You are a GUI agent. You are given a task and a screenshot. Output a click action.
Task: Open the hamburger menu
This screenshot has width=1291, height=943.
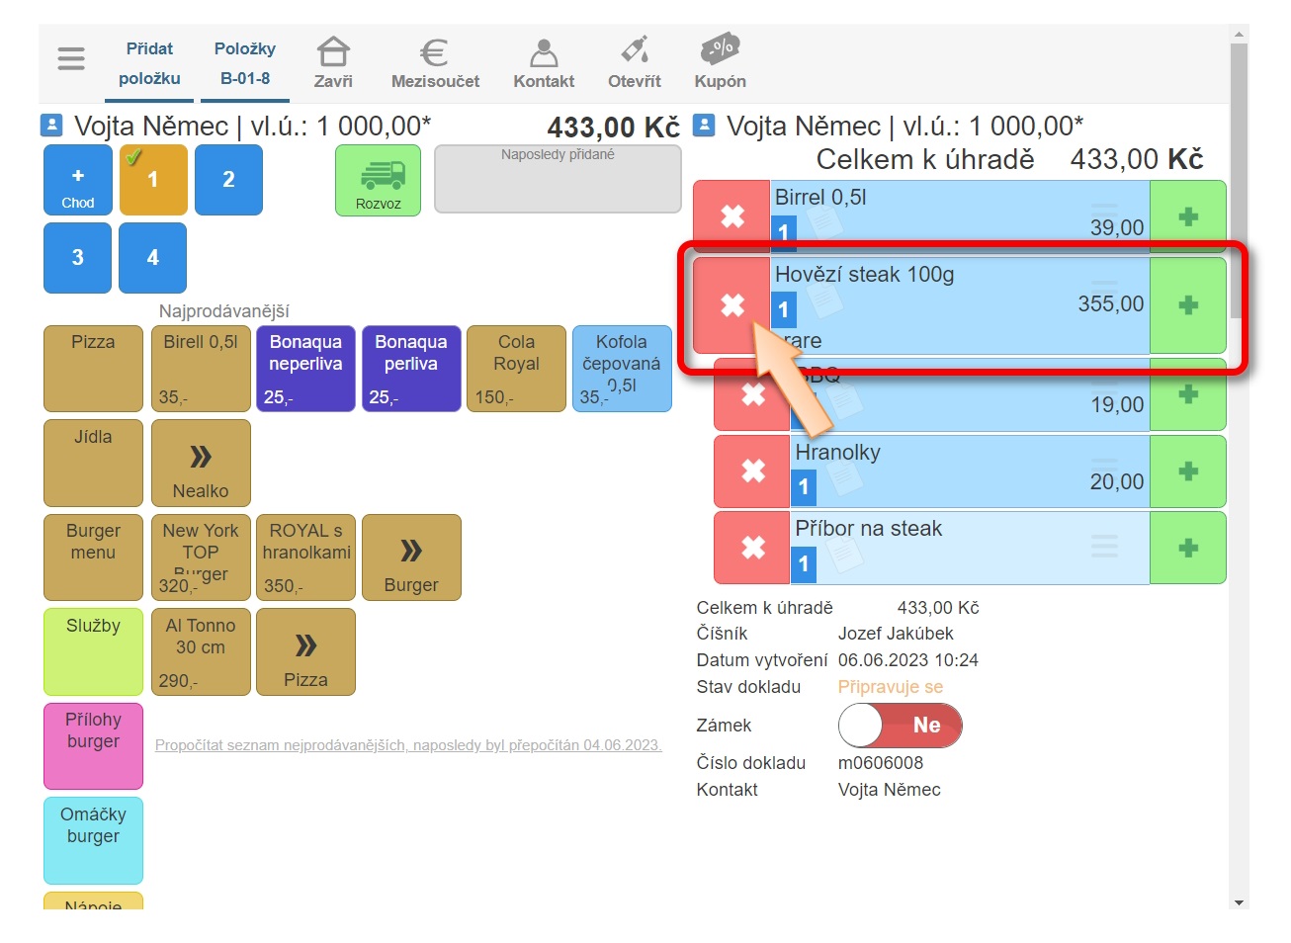[x=71, y=59]
